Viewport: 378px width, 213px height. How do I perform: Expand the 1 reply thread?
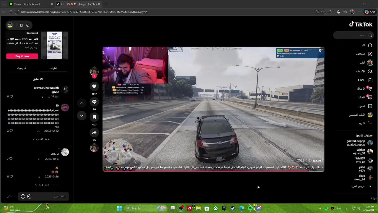click(42, 185)
